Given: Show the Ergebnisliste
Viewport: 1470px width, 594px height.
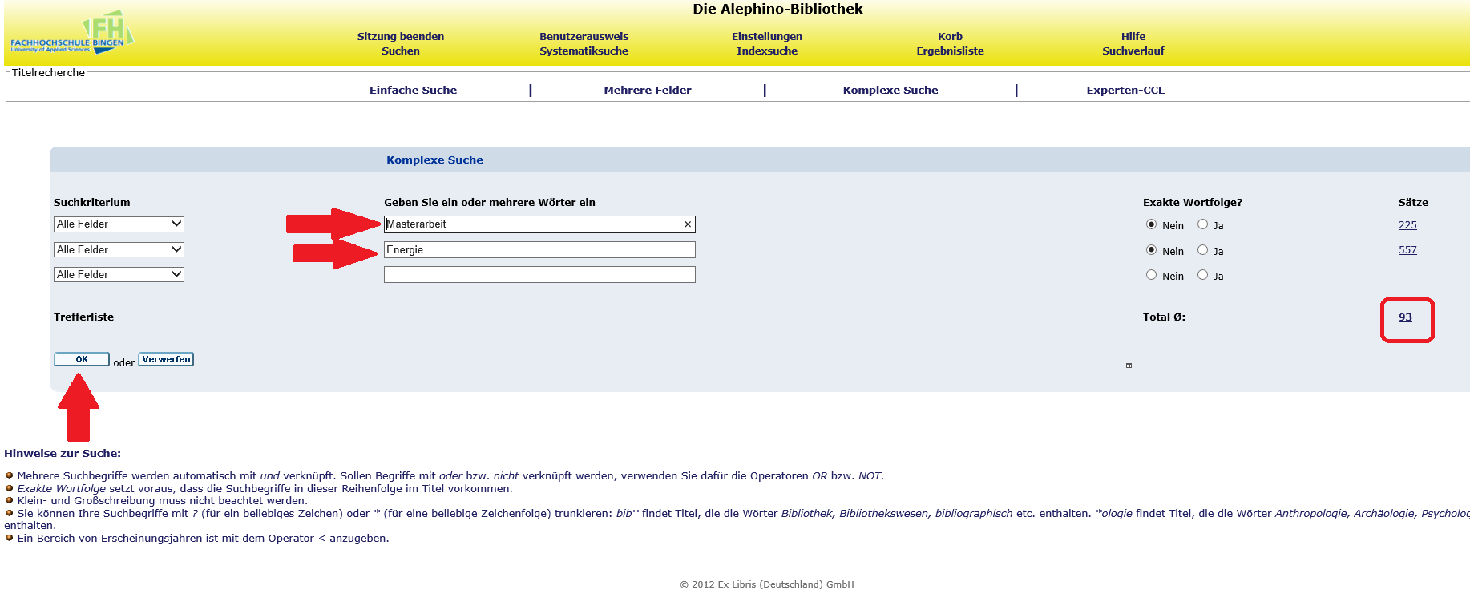Looking at the screenshot, I should (950, 51).
